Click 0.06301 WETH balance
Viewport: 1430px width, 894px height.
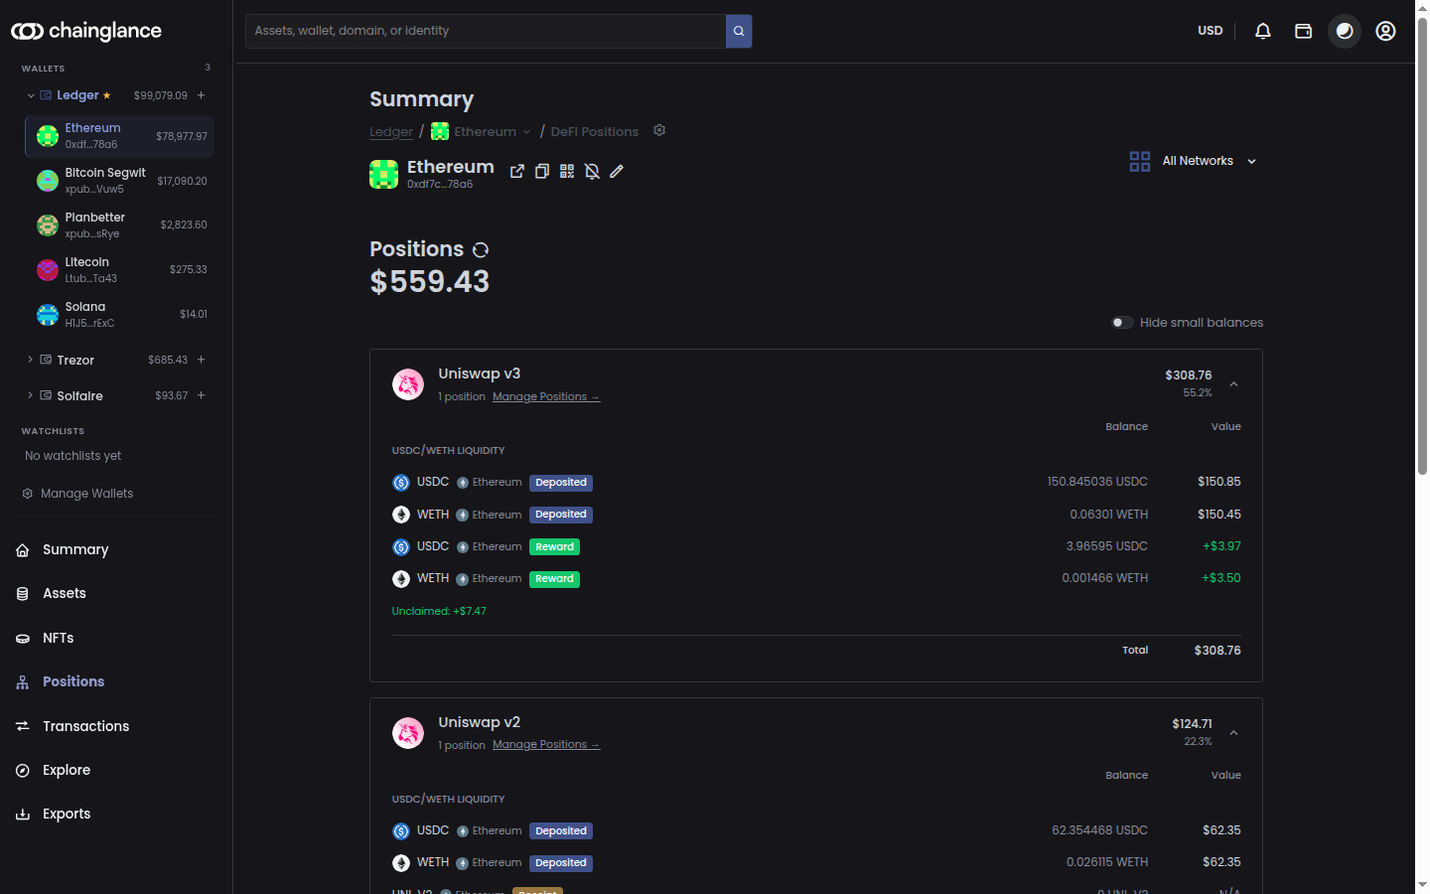[x=1108, y=515]
